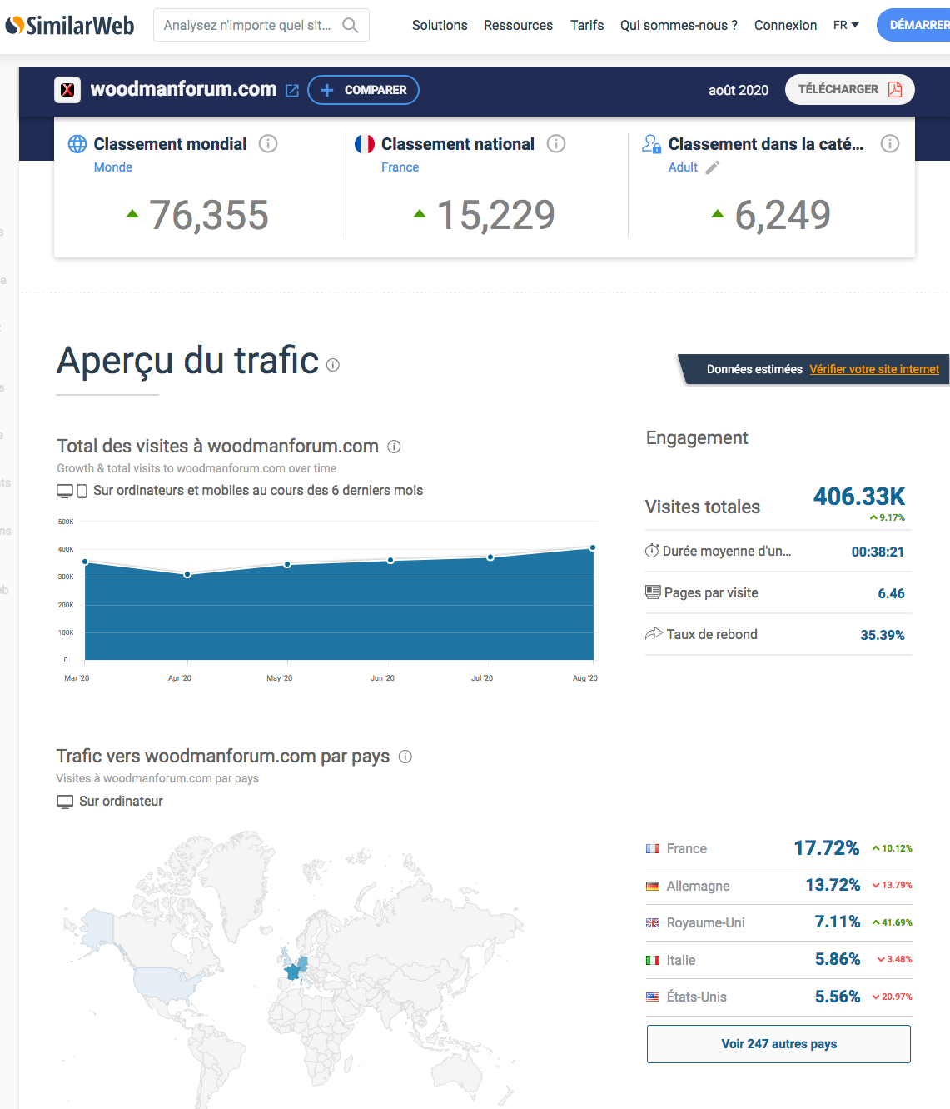Go to the Tarifs page
This screenshot has width=950, height=1109.
(x=587, y=26)
